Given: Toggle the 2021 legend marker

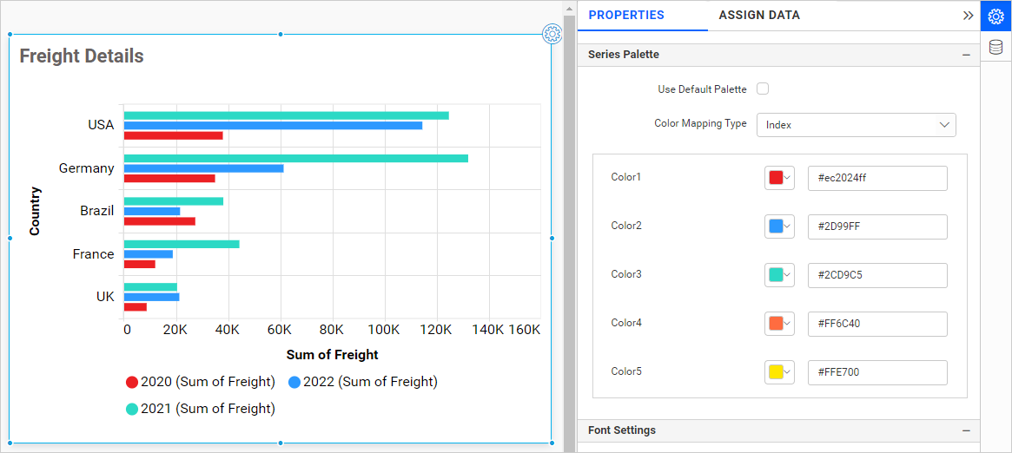Looking at the screenshot, I should pyautogui.click(x=132, y=409).
